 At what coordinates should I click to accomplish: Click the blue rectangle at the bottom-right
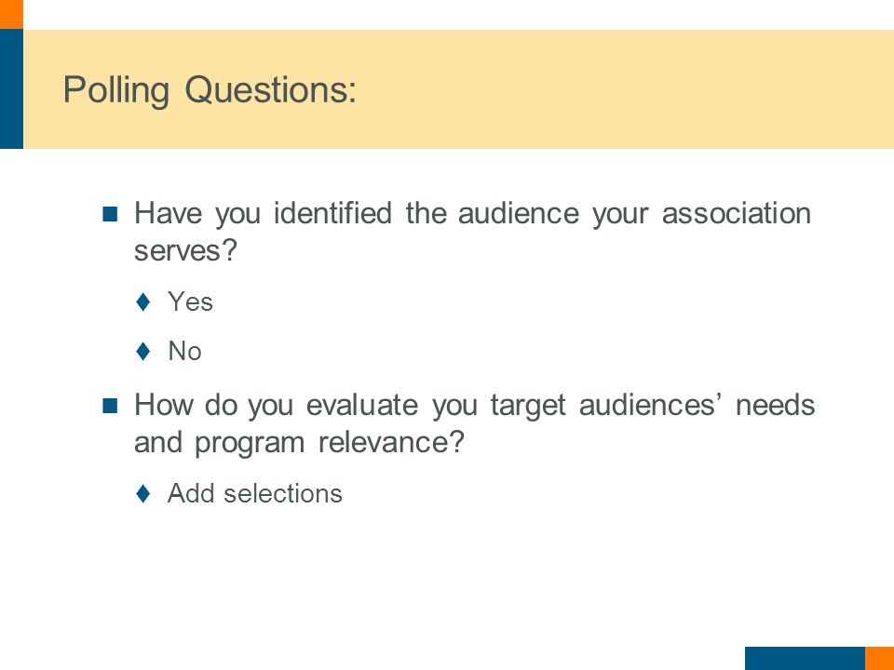pyautogui.click(x=805, y=659)
